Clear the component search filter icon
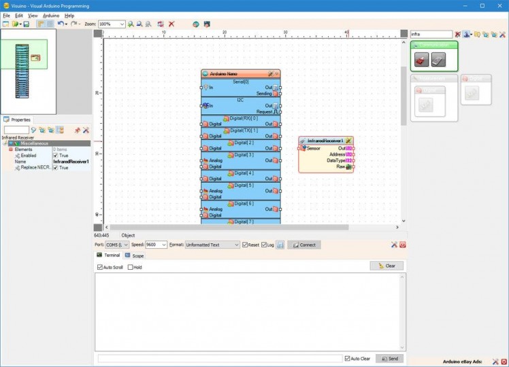Viewport: 509px width, 367px height. [x=458, y=34]
